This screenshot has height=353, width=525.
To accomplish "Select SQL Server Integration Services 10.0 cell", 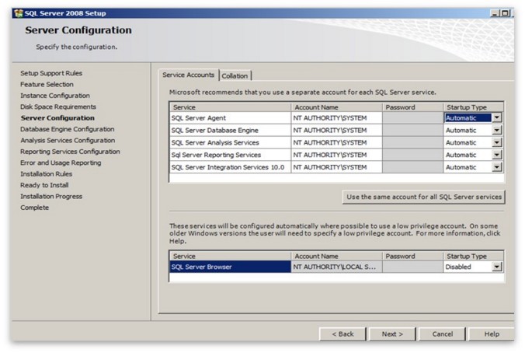I will [231, 167].
